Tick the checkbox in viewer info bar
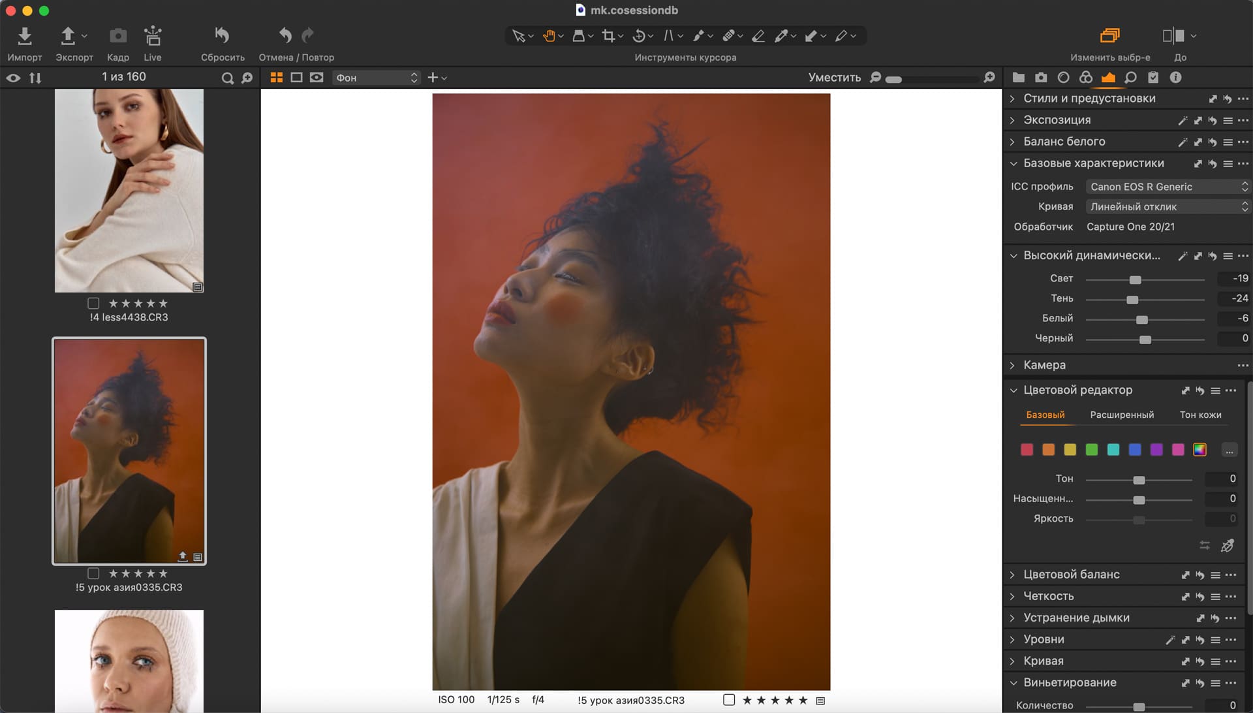Screen dimensions: 1253x713 point(729,700)
